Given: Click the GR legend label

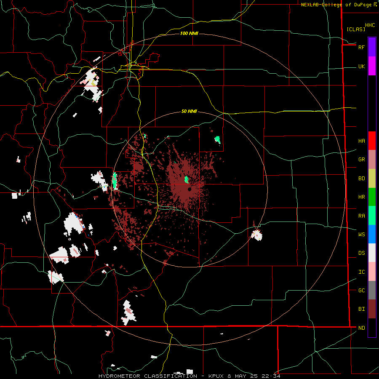Looking at the screenshot, I should (361, 160).
